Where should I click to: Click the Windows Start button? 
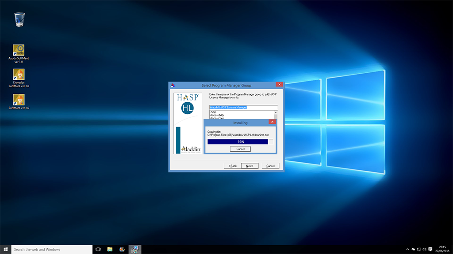[x=6, y=249]
